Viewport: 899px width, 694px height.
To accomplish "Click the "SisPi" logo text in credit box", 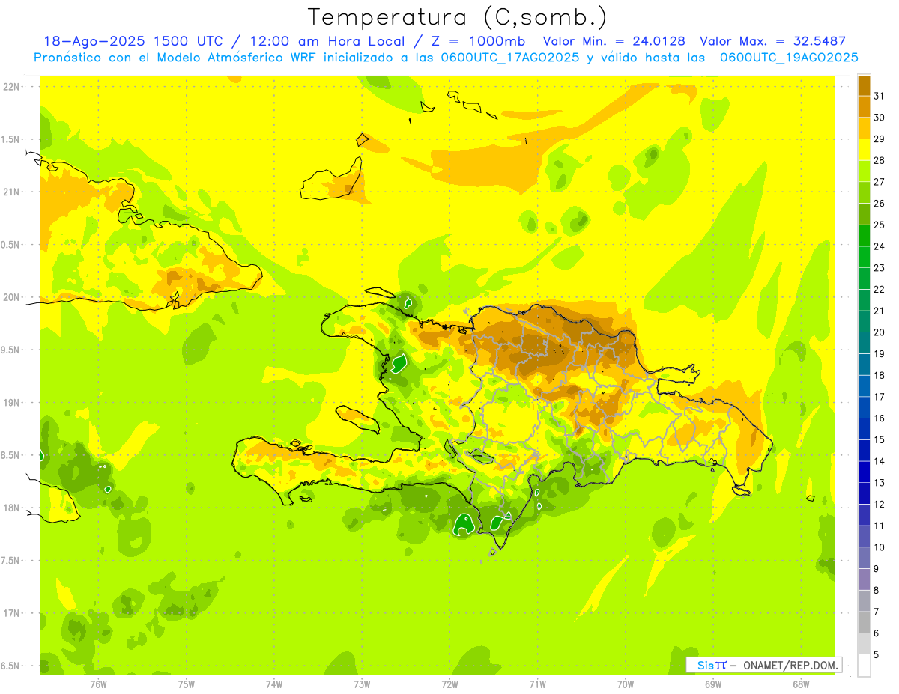I will click(712, 665).
